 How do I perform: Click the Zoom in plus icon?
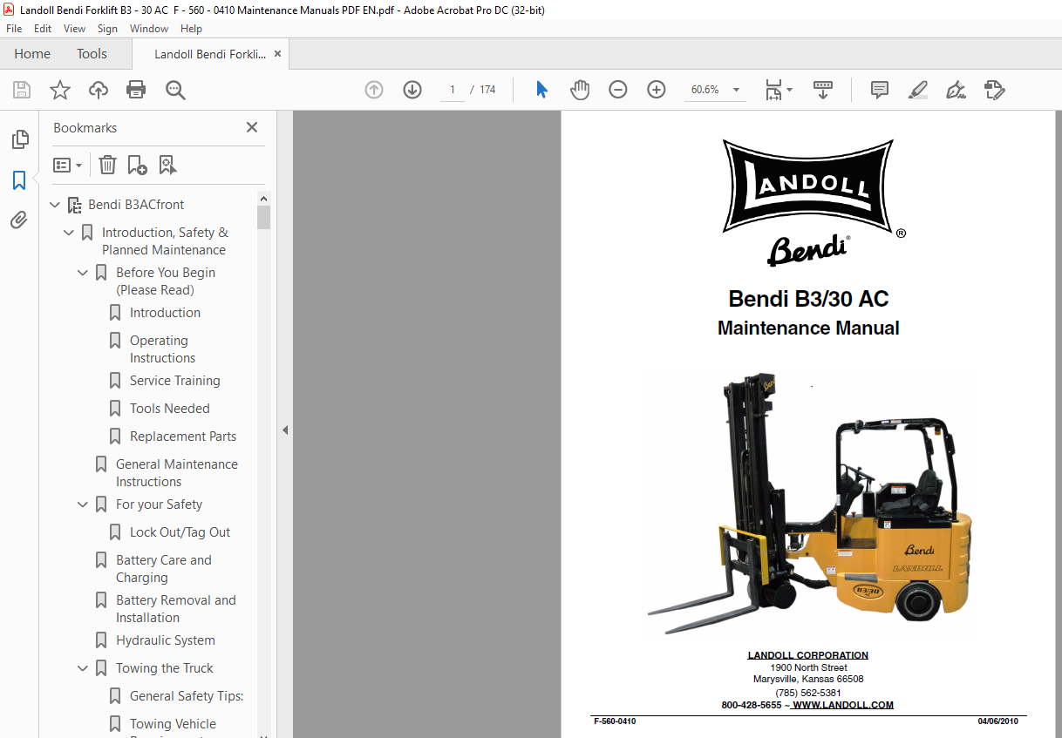657,90
